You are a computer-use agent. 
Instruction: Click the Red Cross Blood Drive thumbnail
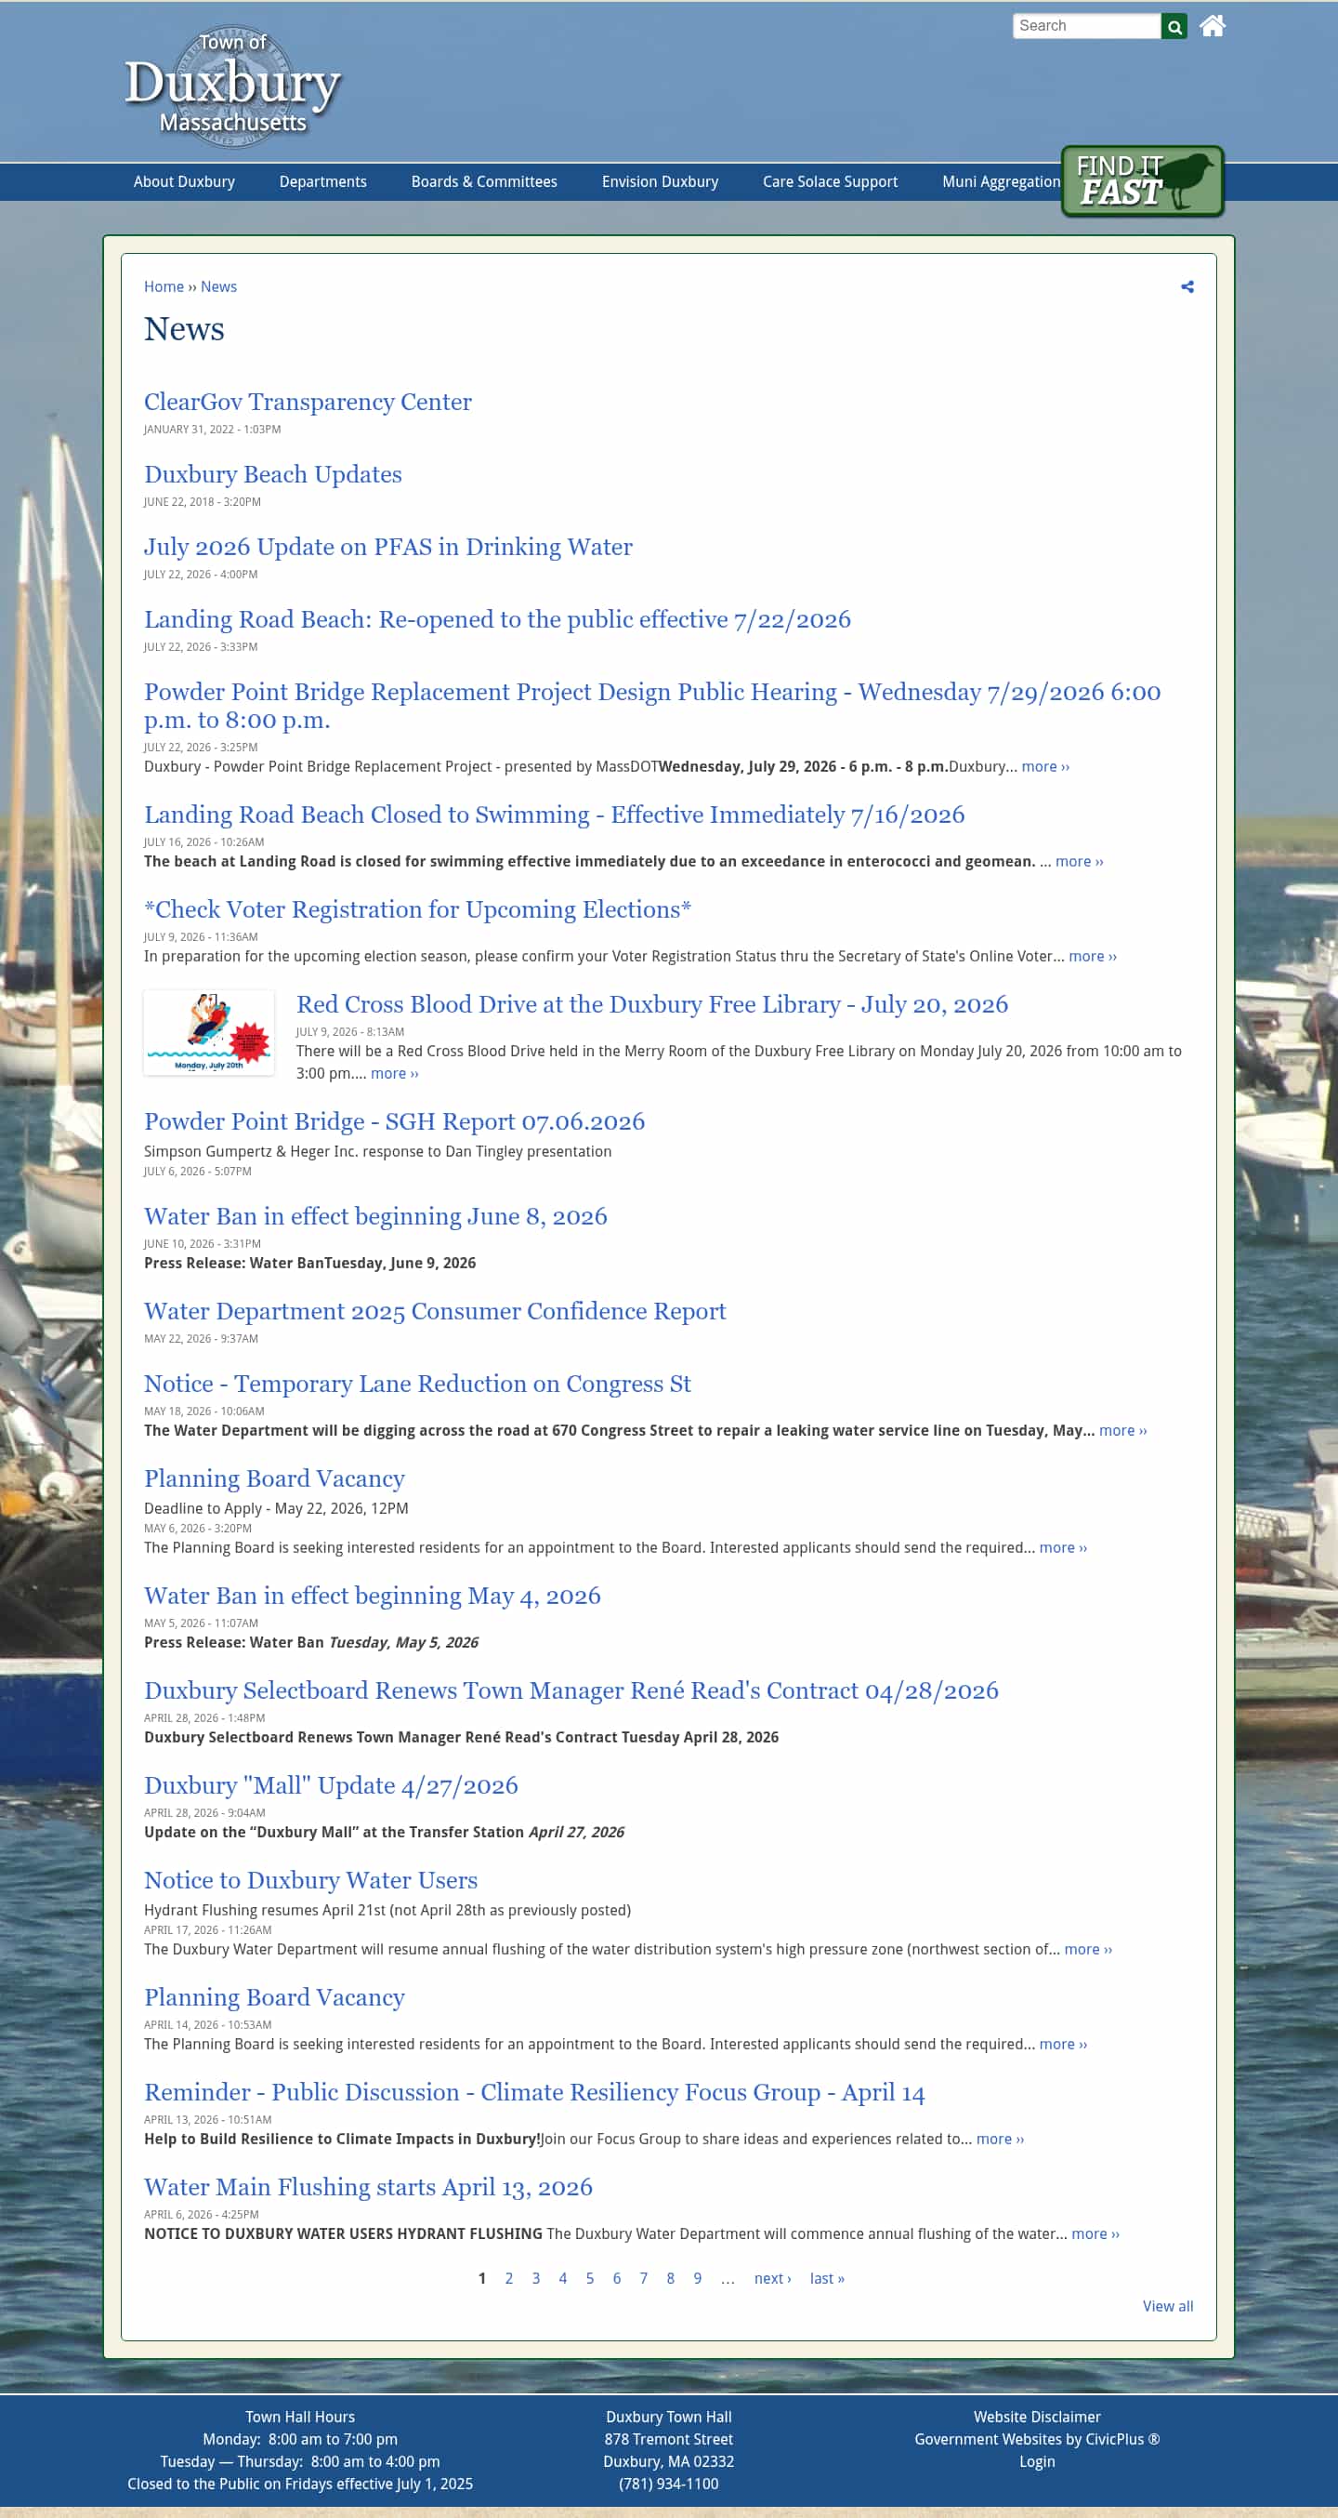(209, 1032)
